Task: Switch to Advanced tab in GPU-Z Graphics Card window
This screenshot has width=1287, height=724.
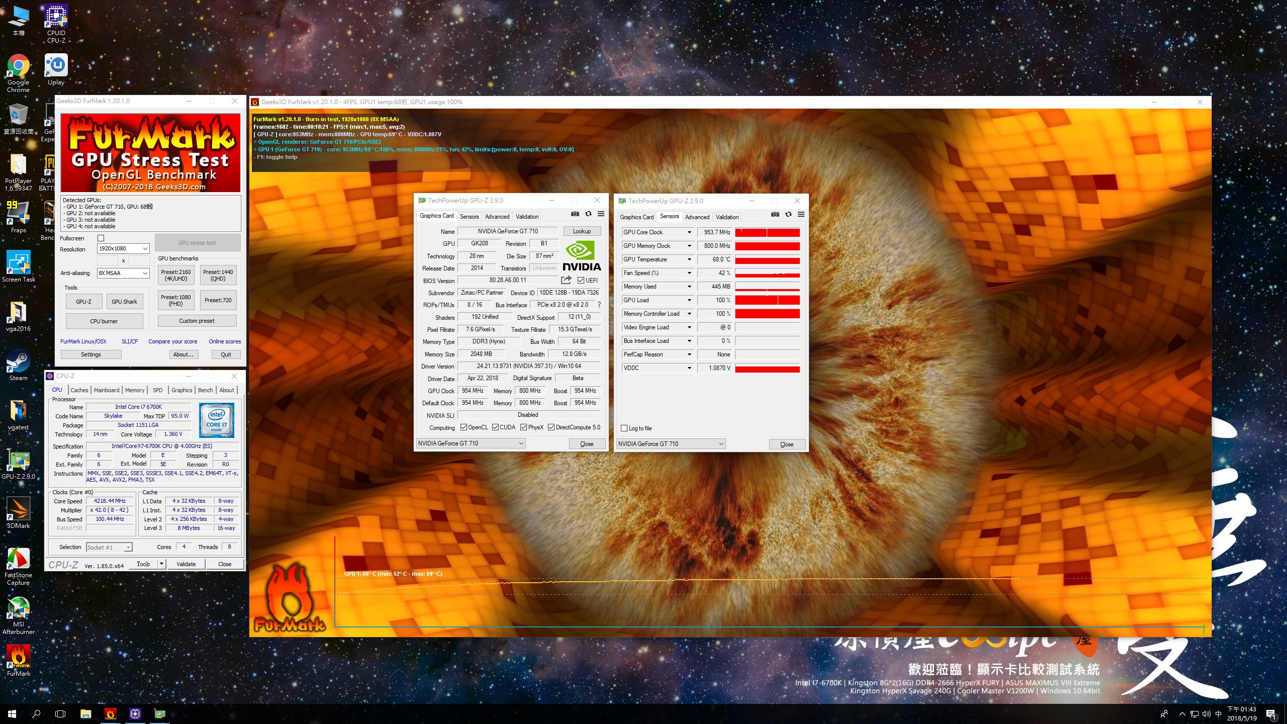Action: [497, 217]
